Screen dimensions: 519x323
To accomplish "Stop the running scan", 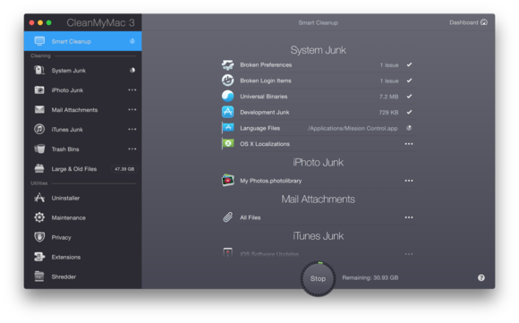I will click(318, 278).
